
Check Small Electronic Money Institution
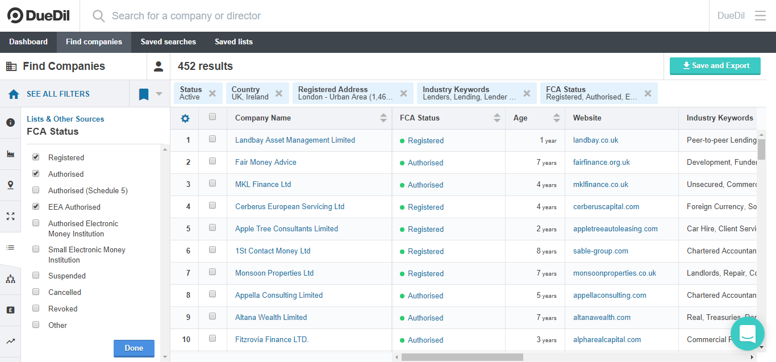36,249
